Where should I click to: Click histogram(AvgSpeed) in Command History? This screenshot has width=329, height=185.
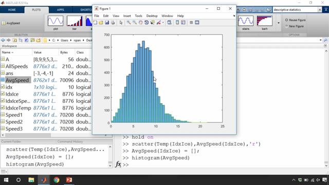click(x=35, y=164)
